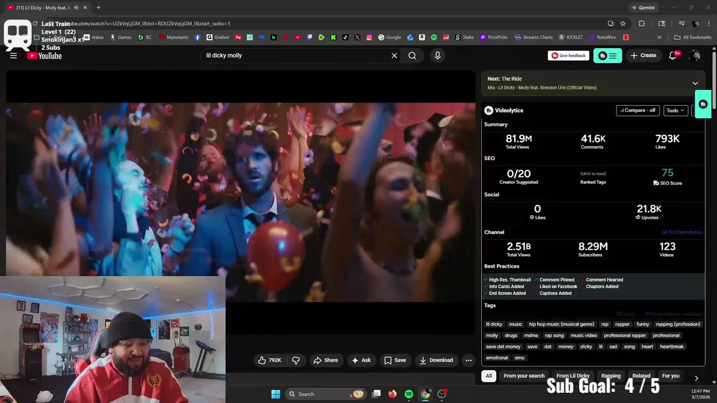The width and height of the screenshot is (717, 403).
Task: Switch to Chrome in the taskbar
Action: (425, 394)
